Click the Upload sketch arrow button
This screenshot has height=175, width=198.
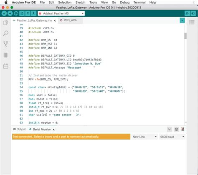point(10,13)
